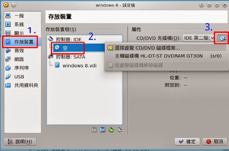Open the virtual CD/DVD disc chooser button
The height and width of the screenshot is (151, 229).
[x=222, y=38]
